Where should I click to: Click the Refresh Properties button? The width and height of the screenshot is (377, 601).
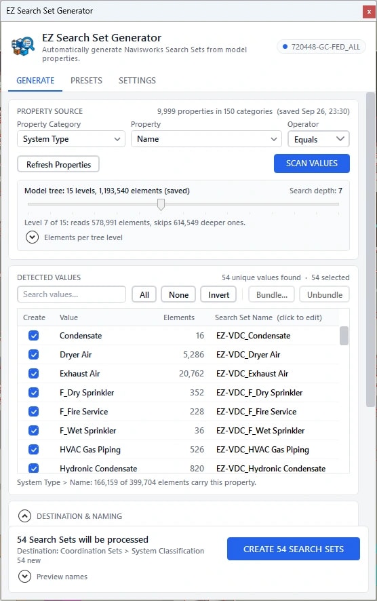click(x=58, y=164)
